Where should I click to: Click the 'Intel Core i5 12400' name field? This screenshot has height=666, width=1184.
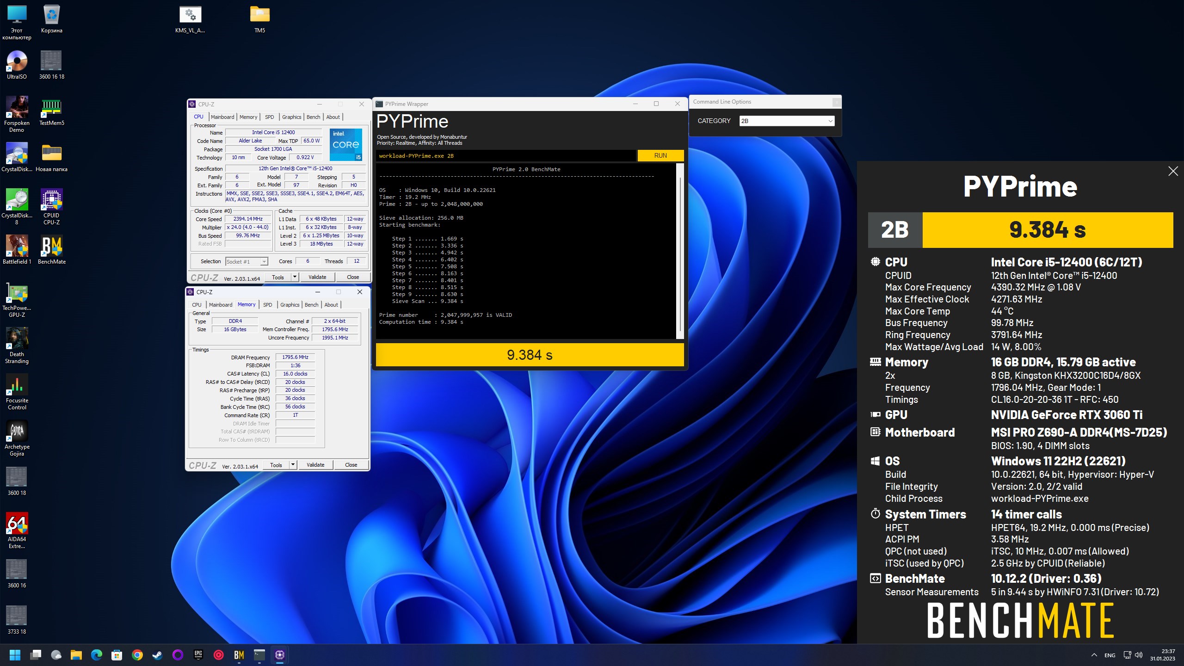coord(273,132)
